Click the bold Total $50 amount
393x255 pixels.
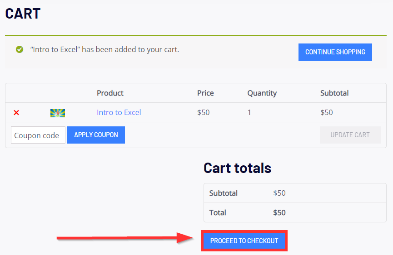pyautogui.click(x=279, y=212)
